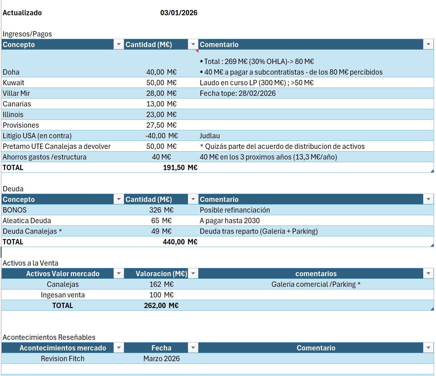Open Comentario filter in Acontecimientos Reseñables table

click(428, 348)
